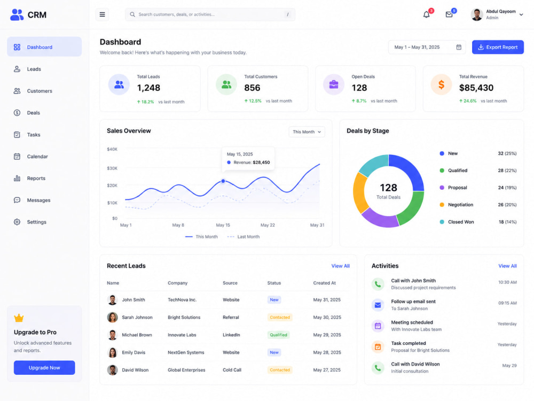
Task: Focus the search customers input field
Action: (210, 14)
